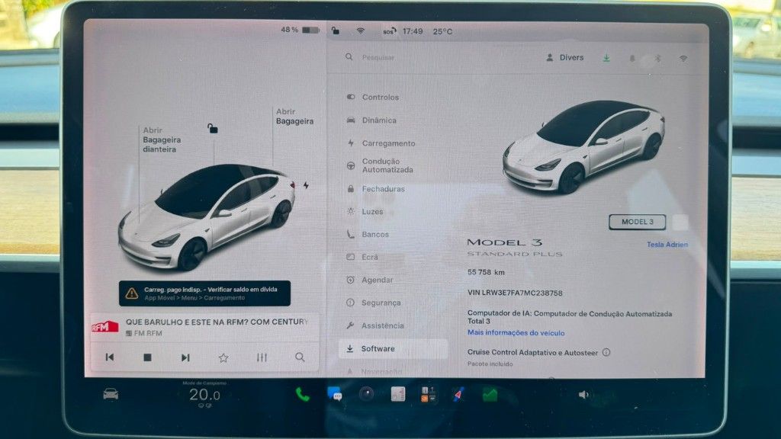This screenshot has width=781, height=439.
Task: Open the Segurança menu
Action: [x=381, y=303]
